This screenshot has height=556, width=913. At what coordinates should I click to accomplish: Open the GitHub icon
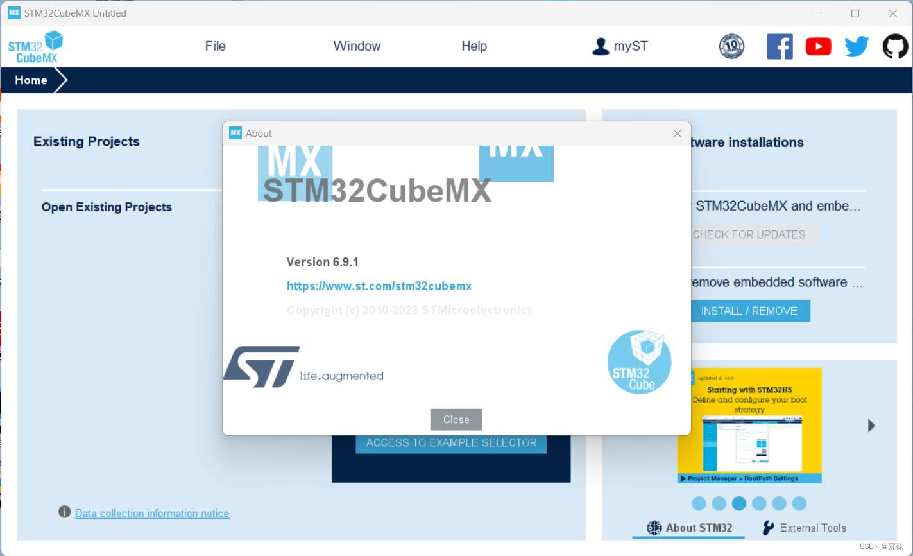click(895, 46)
